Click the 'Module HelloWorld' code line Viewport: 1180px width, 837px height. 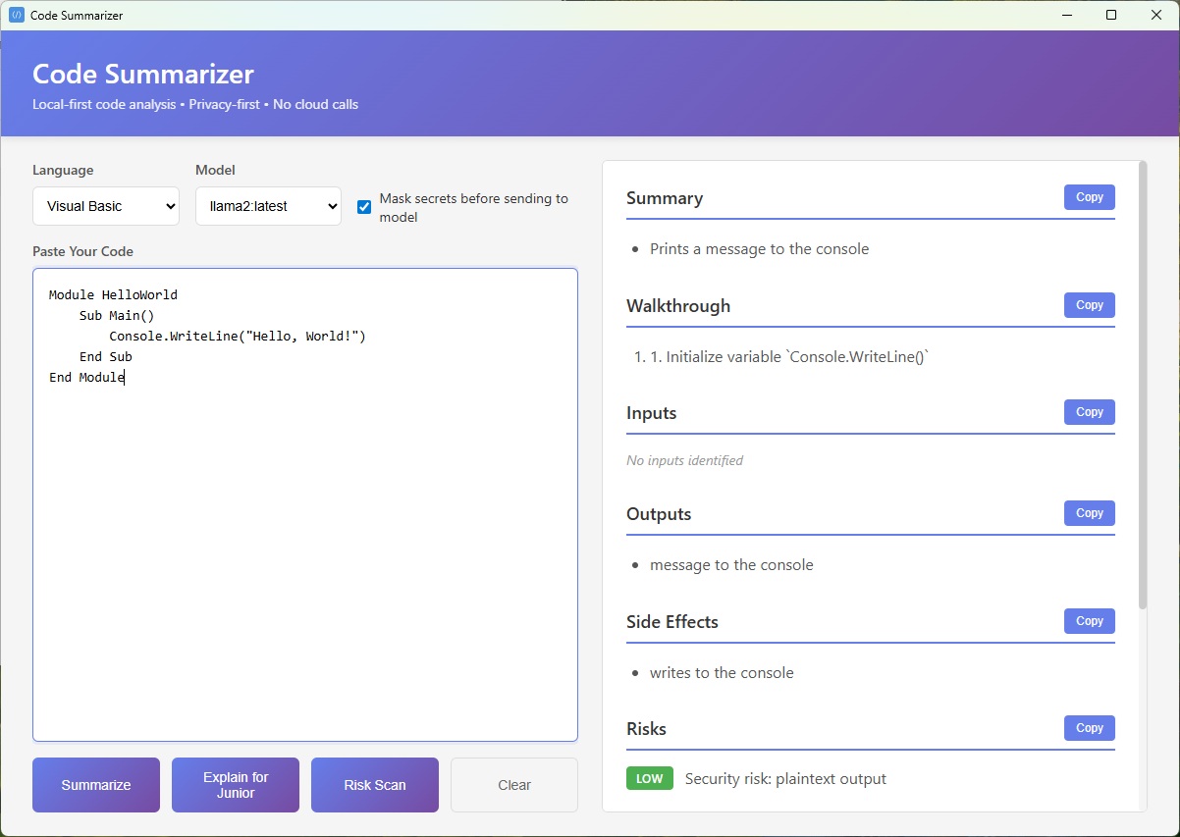point(113,294)
